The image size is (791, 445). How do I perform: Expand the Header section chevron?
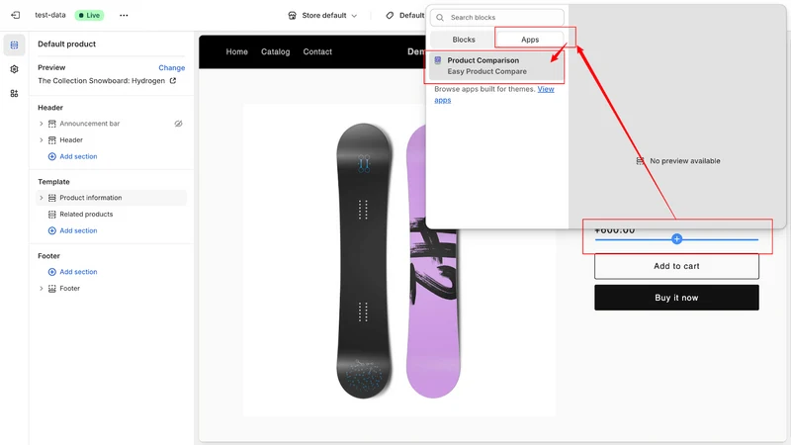[41, 140]
